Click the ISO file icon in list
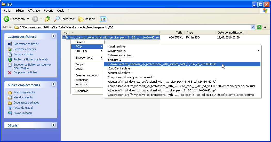271x142 pixels. 63,37
